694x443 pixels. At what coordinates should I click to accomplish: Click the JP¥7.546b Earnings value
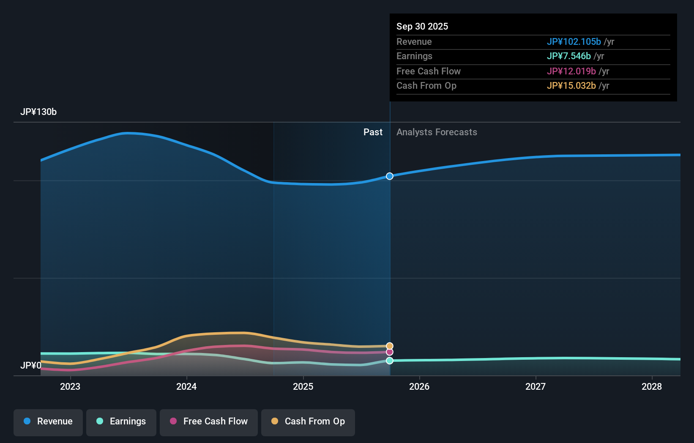click(x=569, y=56)
